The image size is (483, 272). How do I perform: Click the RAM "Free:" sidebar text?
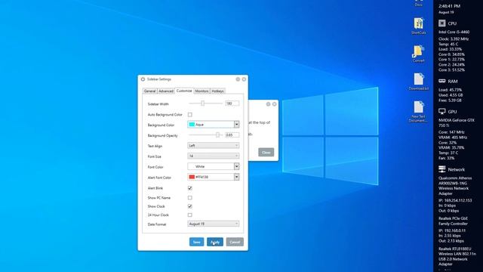[x=451, y=100]
